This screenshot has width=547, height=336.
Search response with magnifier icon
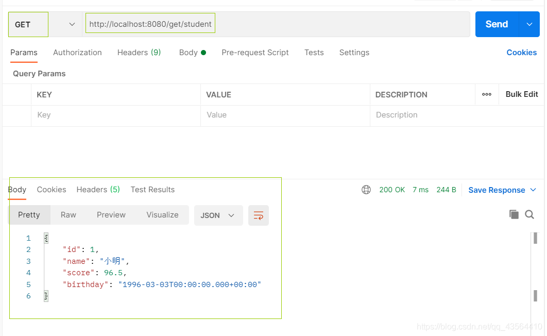coord(529,214)
